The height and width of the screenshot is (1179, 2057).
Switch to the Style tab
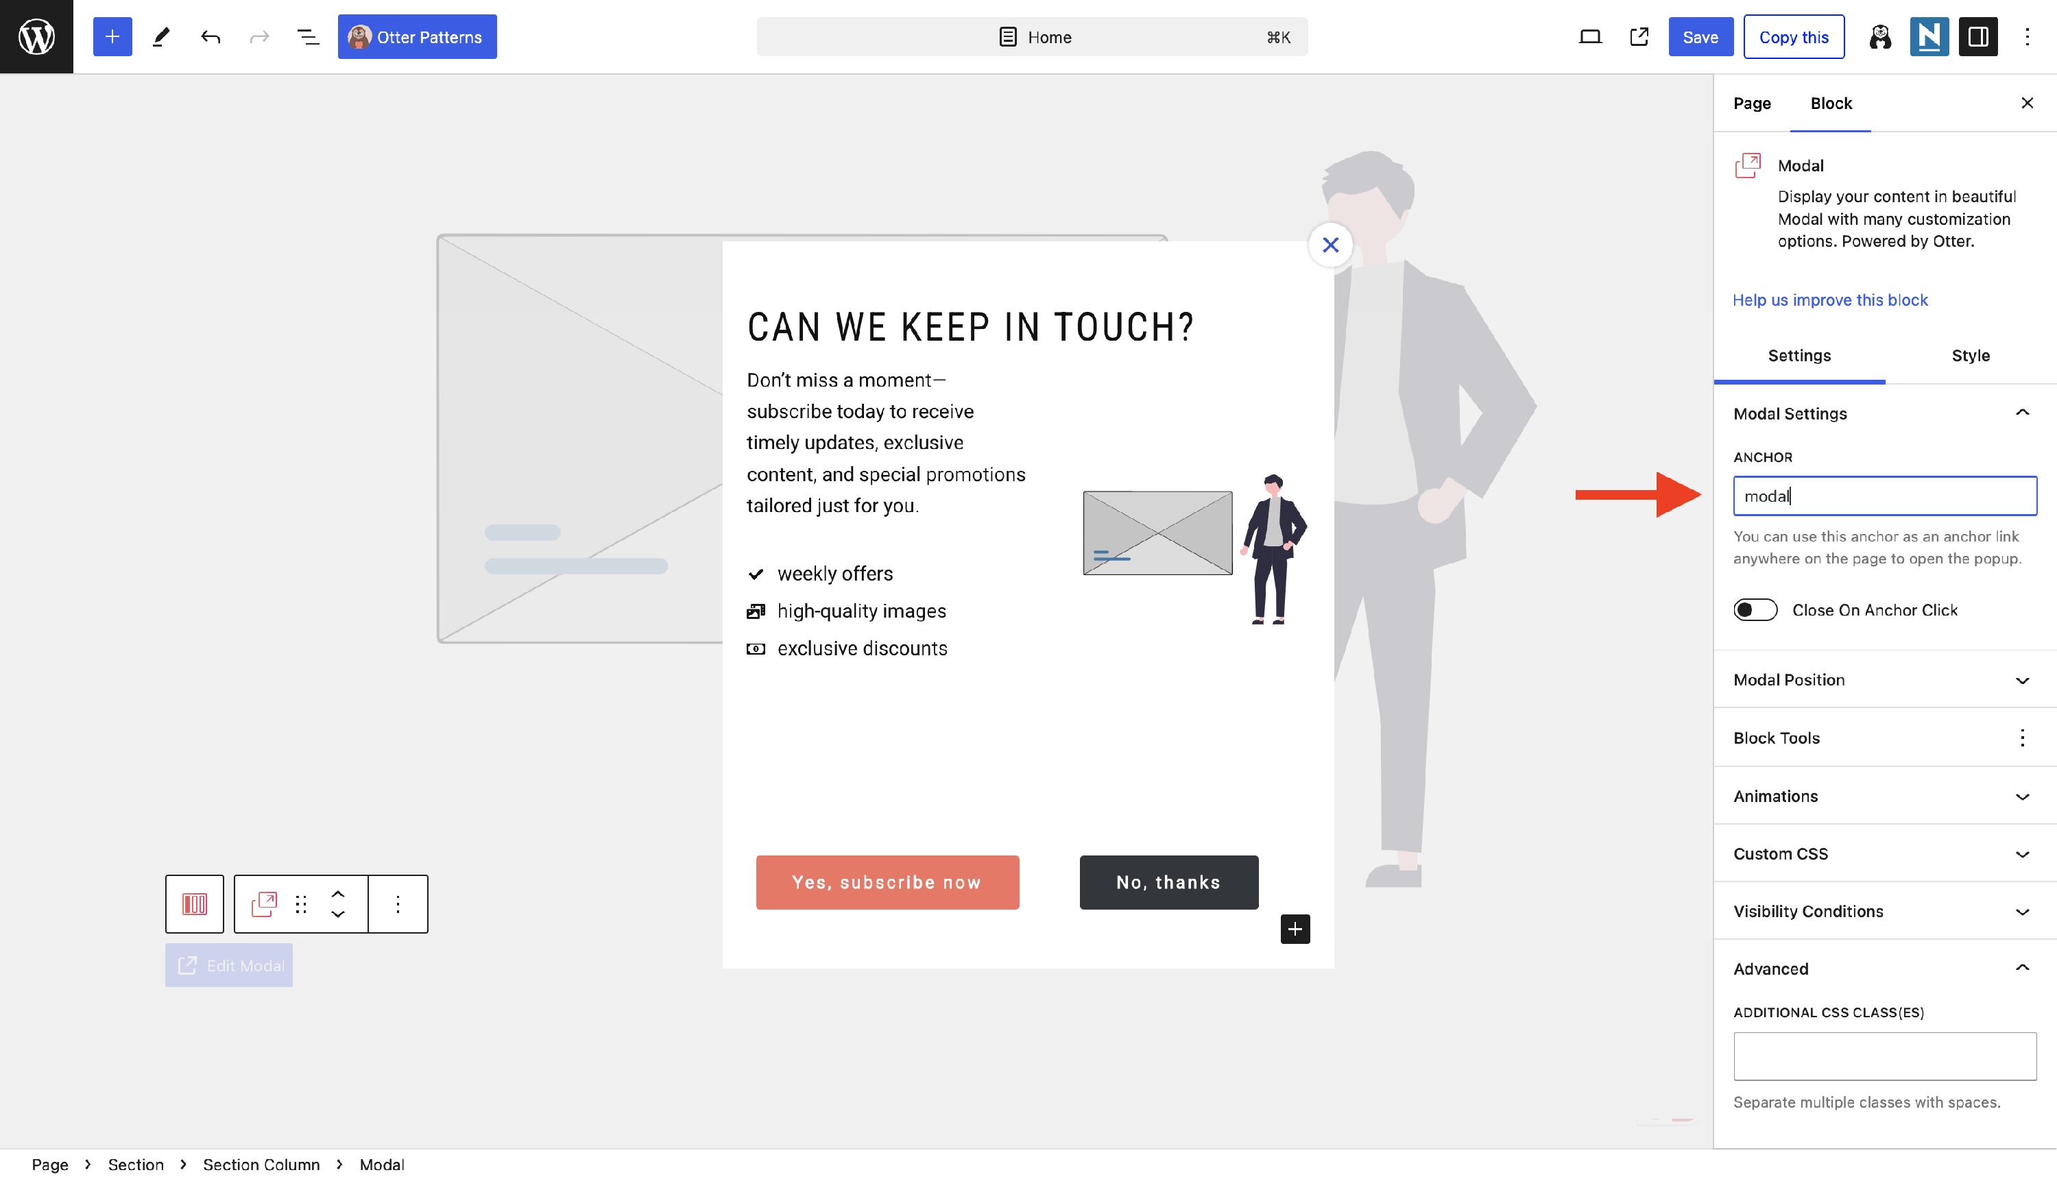[1969, 356]
